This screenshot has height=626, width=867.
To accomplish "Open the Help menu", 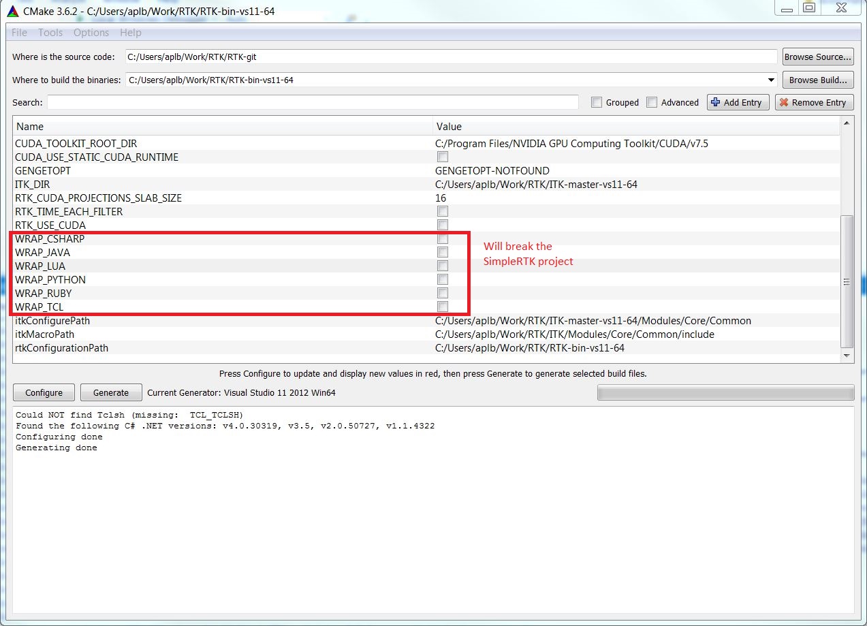I will coord(131,33).
